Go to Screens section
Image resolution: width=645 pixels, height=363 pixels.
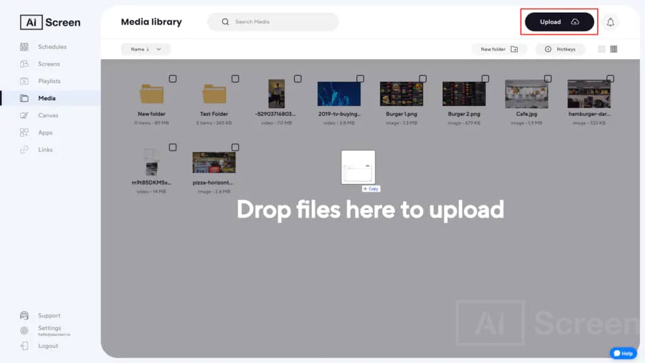(49, 64)
